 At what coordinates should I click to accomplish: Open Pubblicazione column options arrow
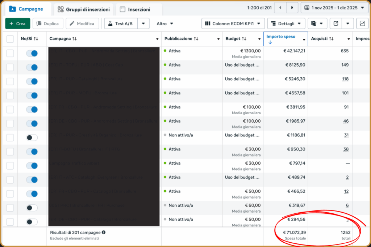click(218, 39)
